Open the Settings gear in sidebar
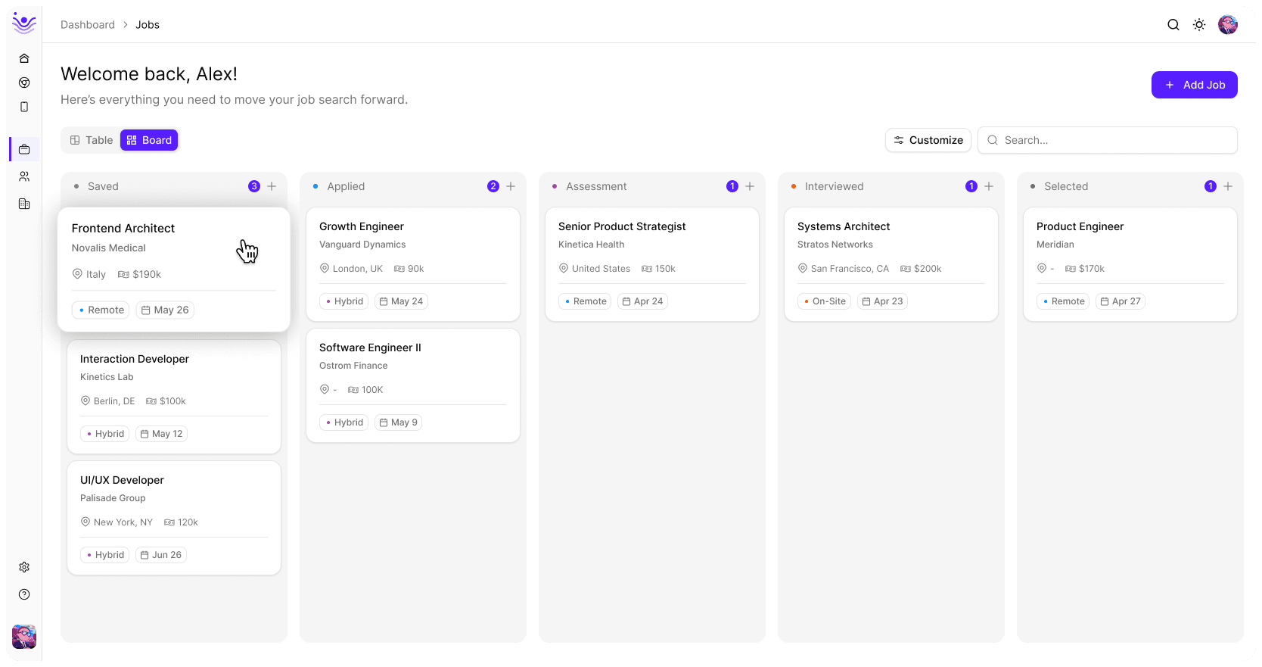The height and width of the screenshot is (667, 1262). (24, 567)
